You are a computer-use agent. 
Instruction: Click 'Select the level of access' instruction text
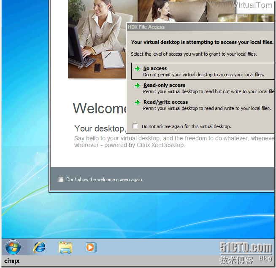coord(194,54)
